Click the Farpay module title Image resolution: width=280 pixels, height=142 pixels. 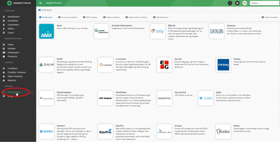click(237, 59)
